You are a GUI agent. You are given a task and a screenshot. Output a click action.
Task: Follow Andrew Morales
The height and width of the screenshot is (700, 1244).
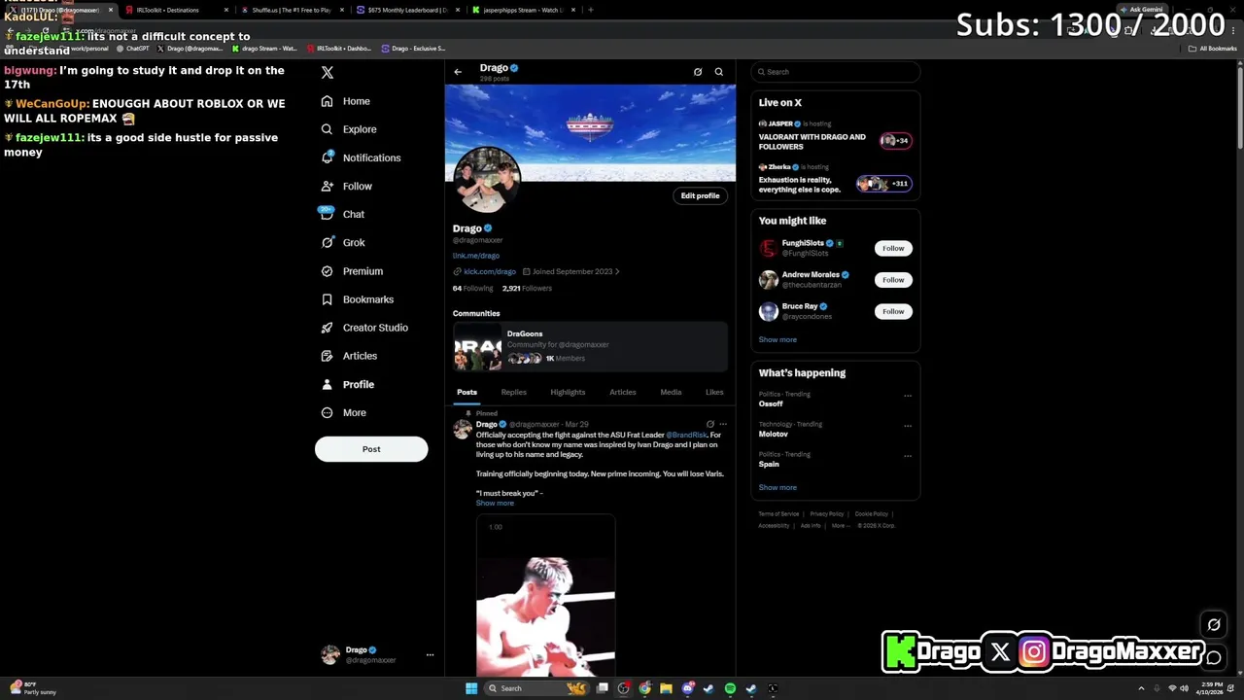point(893,280)
